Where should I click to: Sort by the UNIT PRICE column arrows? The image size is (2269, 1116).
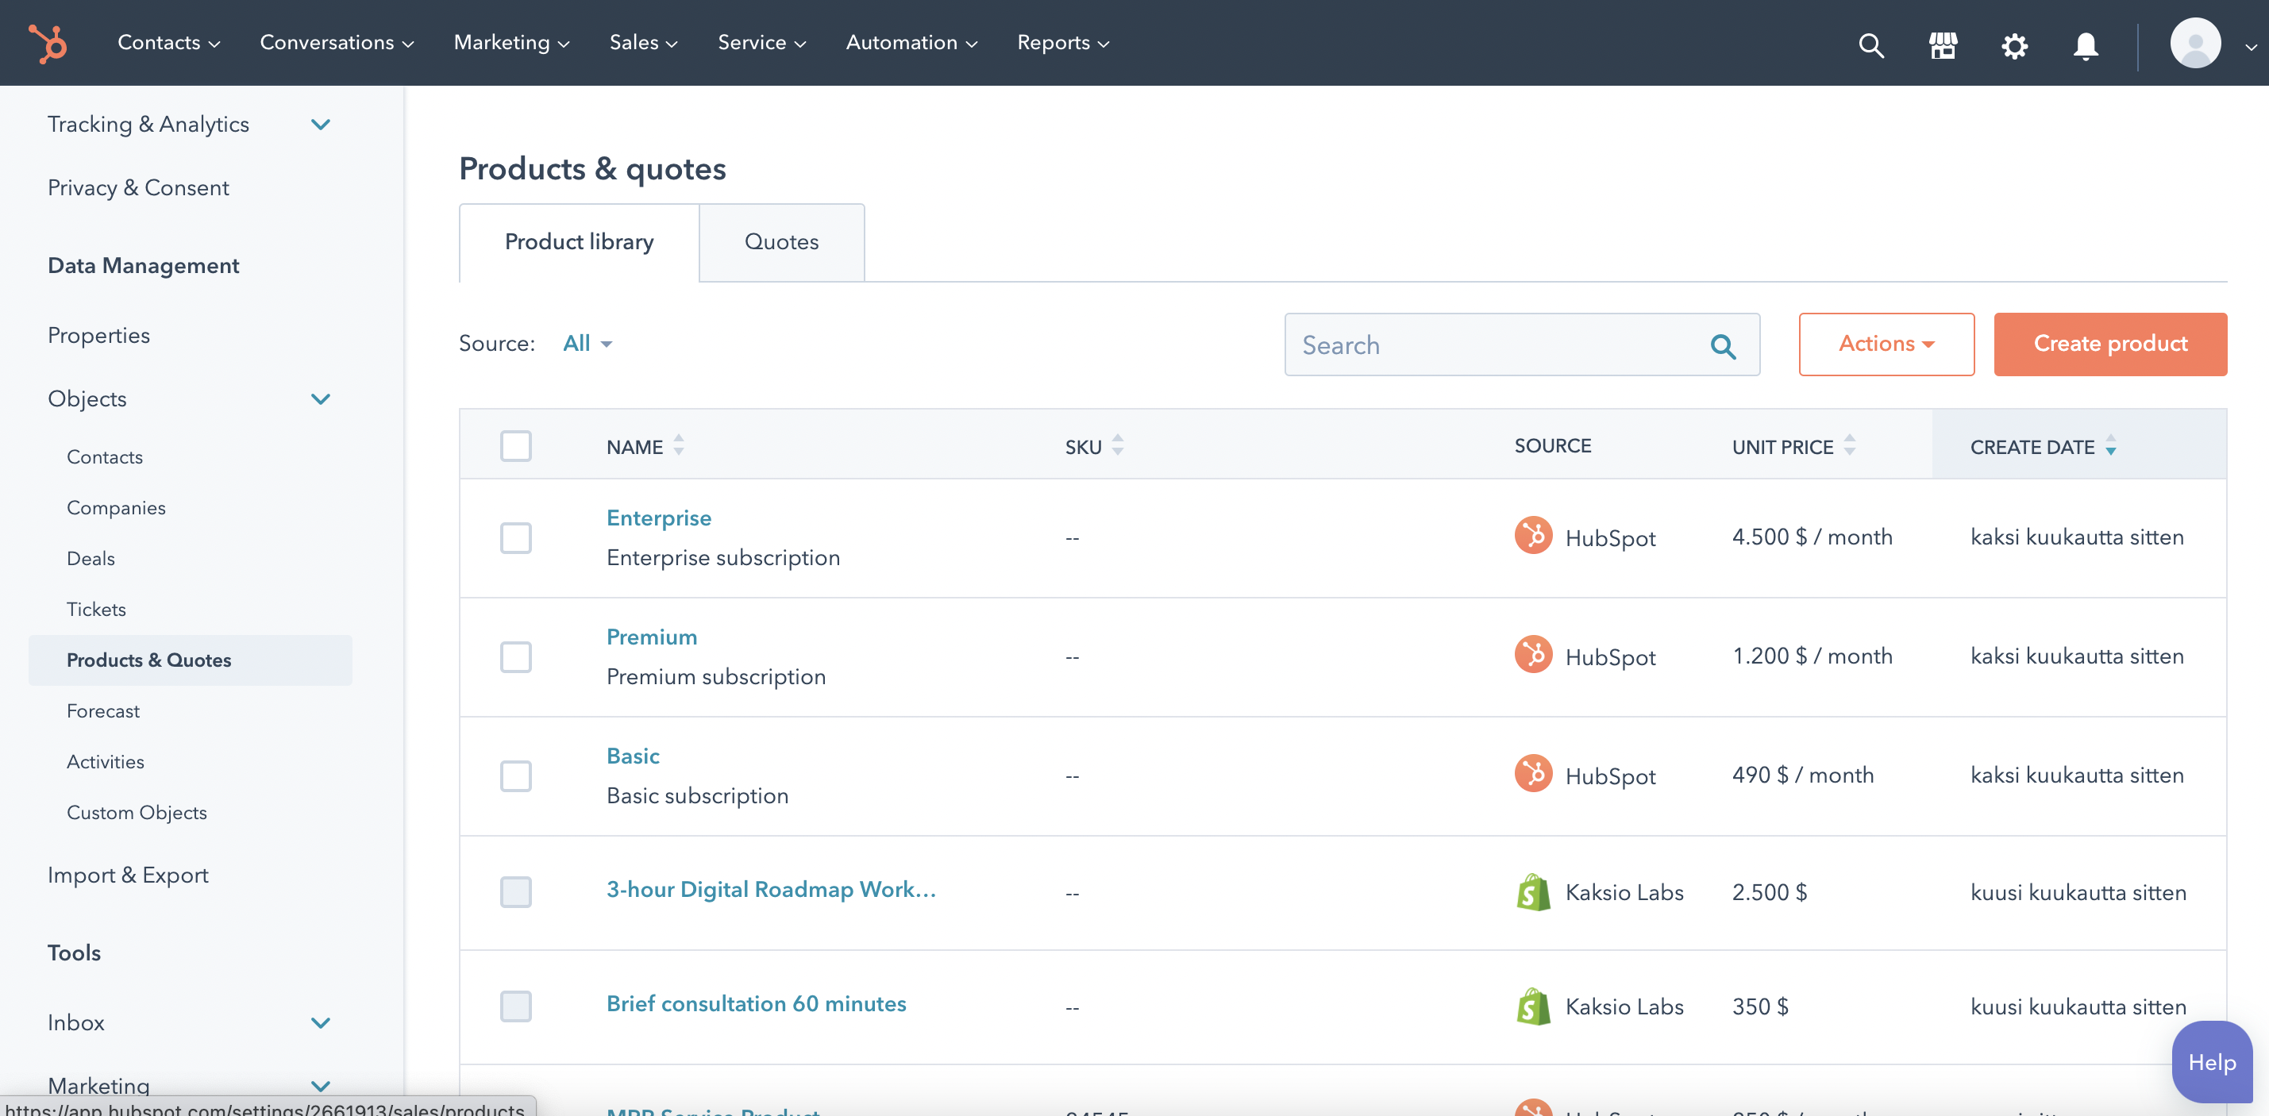coord(1849,446)
